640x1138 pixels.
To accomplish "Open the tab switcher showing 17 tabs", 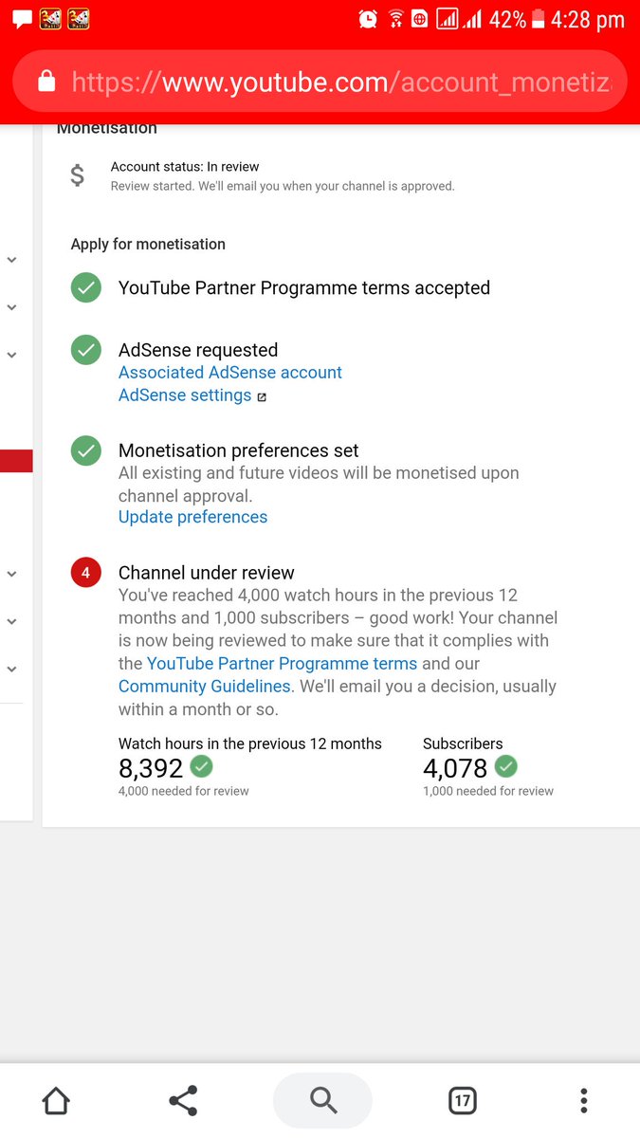I will coord(462,1101).
